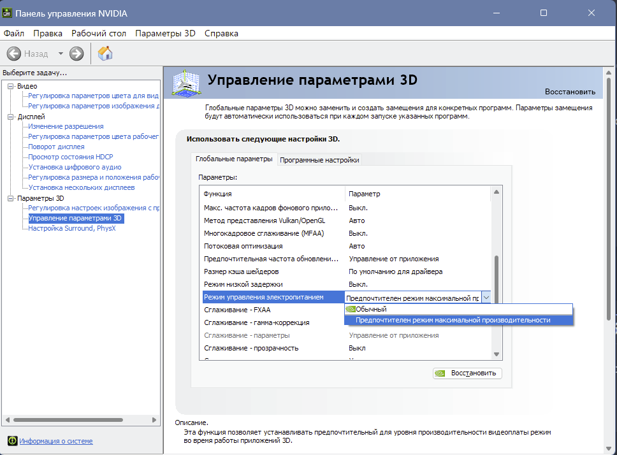
Task: Click the settings list vertical scrollbar thumb
Action: tap(497, 279)
